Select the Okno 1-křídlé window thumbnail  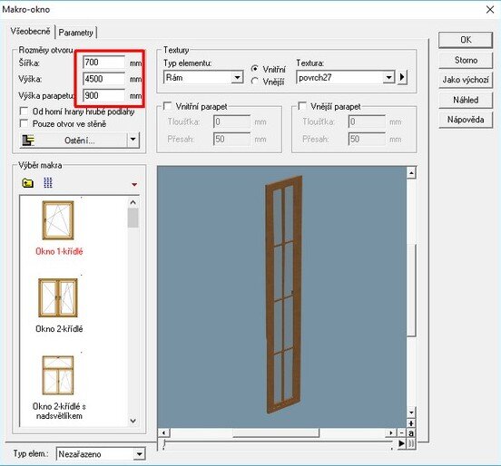coord(58,220)
